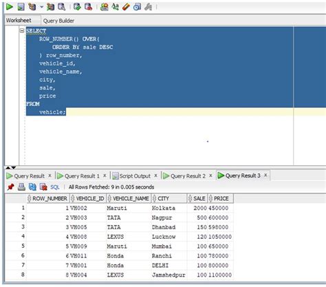Click the Commit icon
Screen dimensions: 326x287
point(77,7)
